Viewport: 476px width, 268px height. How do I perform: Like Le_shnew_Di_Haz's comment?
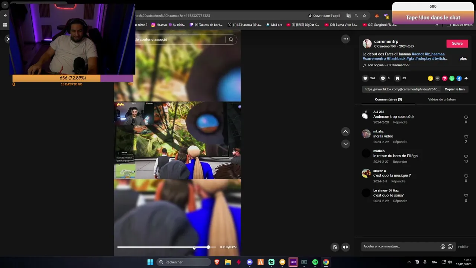tap(466, 196)
